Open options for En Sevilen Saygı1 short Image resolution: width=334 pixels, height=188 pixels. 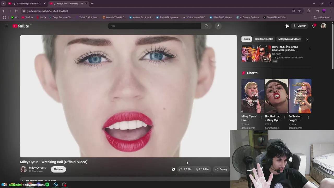click(308, 118)
